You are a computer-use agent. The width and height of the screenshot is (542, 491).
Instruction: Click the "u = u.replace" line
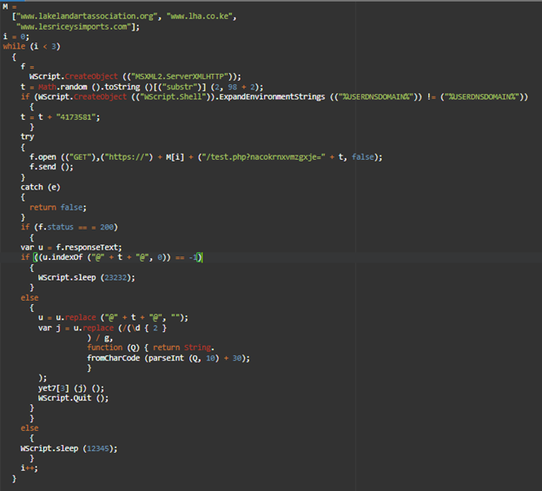tap(113, 318)
